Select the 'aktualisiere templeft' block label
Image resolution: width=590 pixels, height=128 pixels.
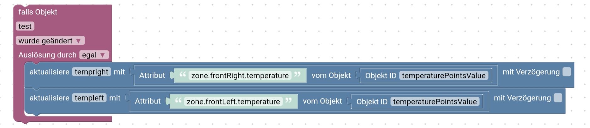tap(49, 98)
